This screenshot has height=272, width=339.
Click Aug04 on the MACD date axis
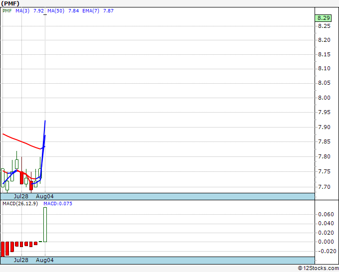[x=44, y=260]
